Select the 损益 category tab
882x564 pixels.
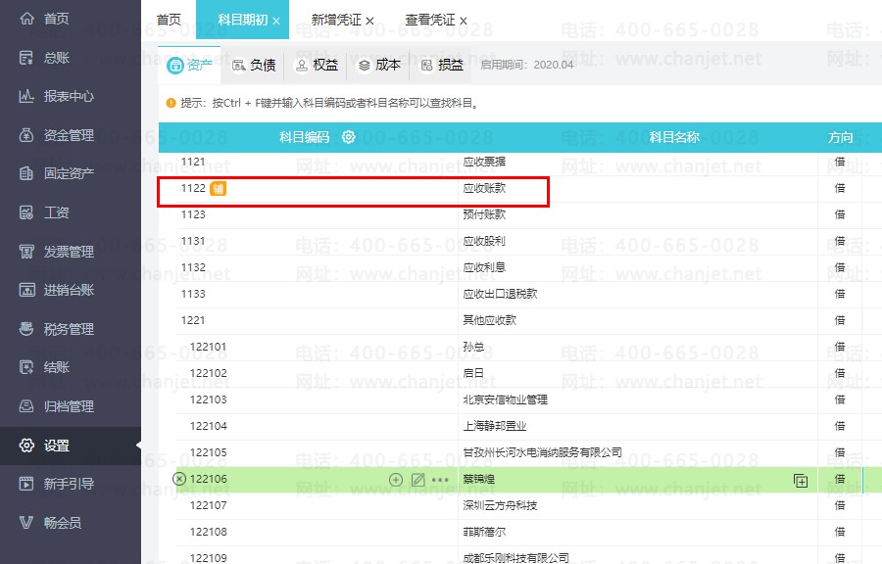coord(442,66)
